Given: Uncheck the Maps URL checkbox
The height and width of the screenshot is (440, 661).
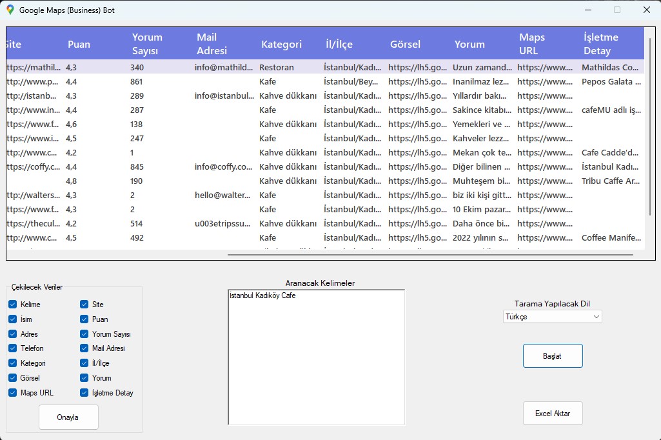Looking at the screenshot, I should [13, 392].
